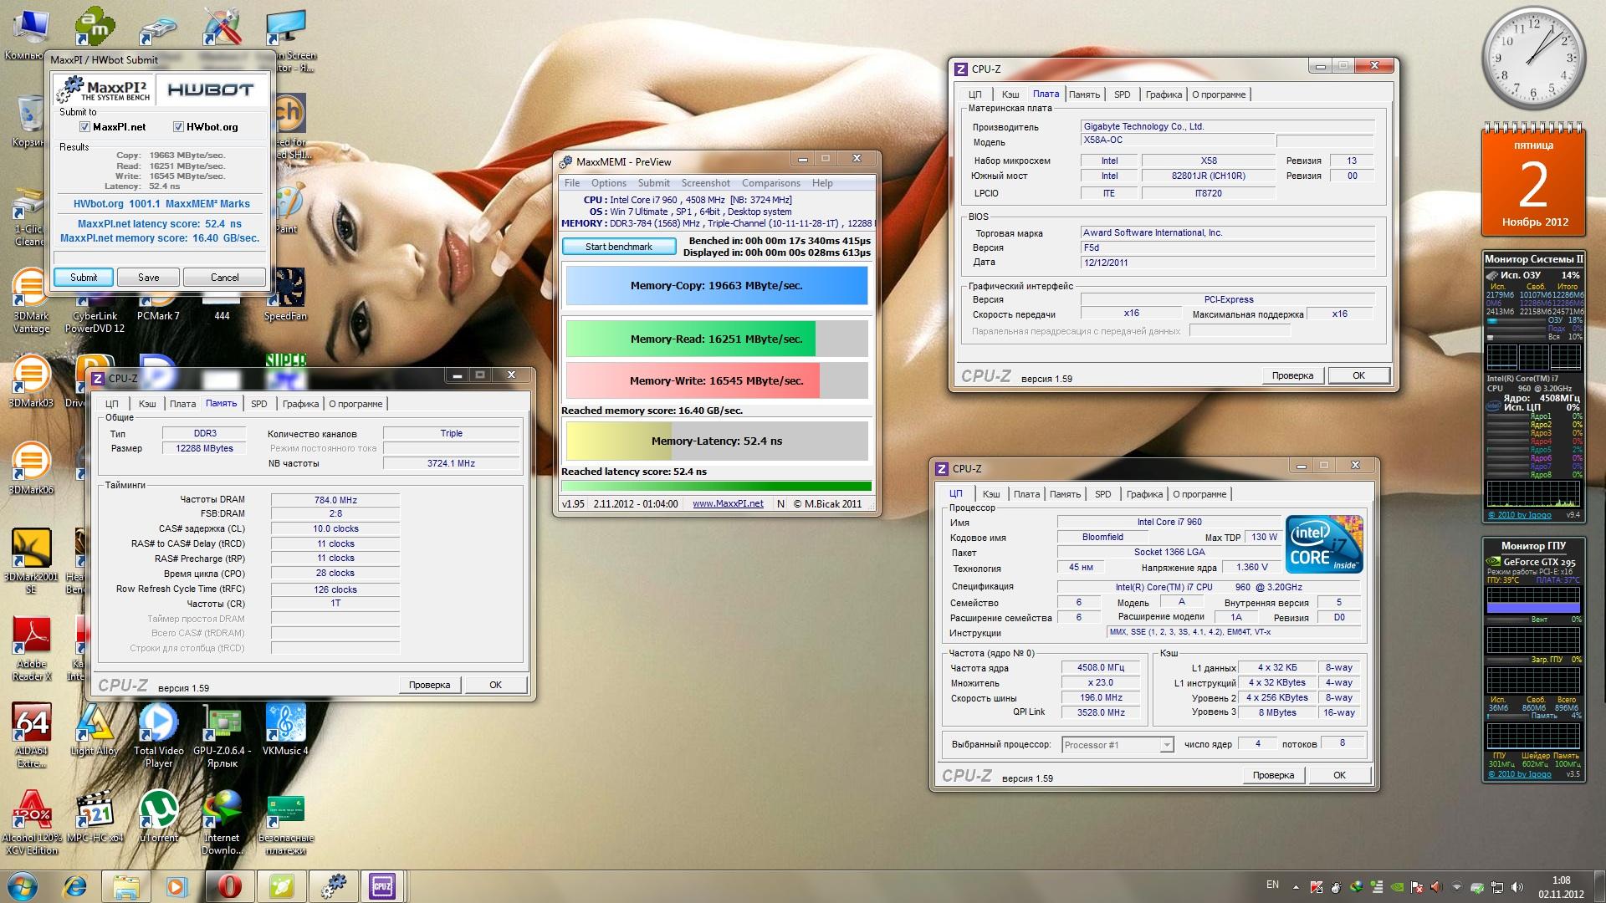The width and height of the screenshot is (1606, 903).
Task: Open the SpeedFan desktop icon
Action: pyautogui.click(x=285, y=294)
